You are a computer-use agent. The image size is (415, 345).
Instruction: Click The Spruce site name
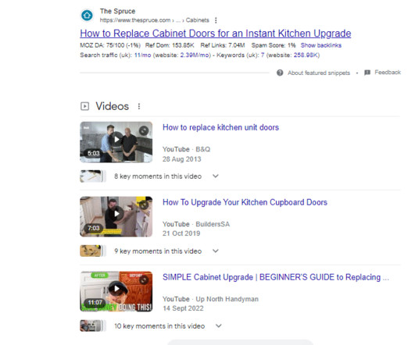pyautogui.click(x=117, y=11)
